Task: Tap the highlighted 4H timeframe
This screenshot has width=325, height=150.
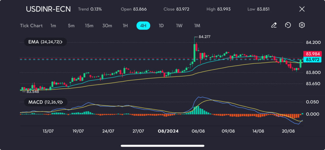Action: tap(143, 26)
